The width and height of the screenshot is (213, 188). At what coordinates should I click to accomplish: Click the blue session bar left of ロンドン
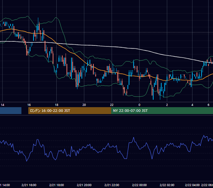coord(11,111)
